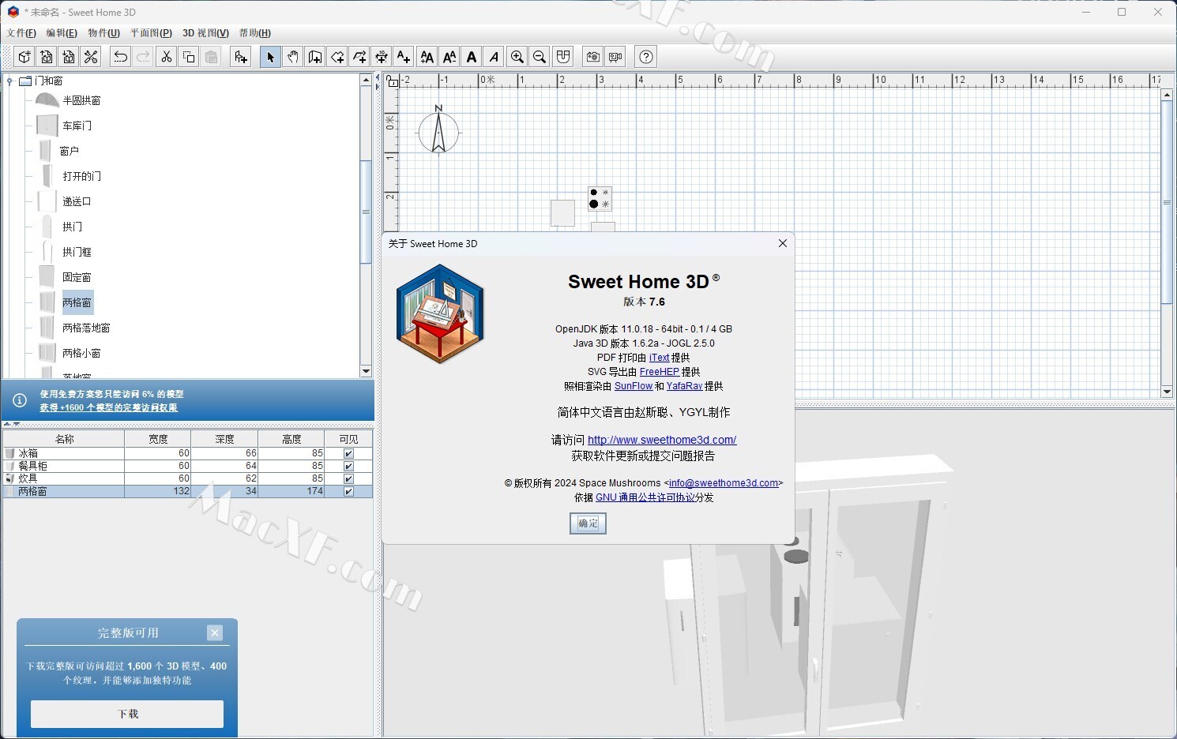The width and height of the screenshot is (1177, 739).
Task: Click the Redo arrow icon
Action: (143, 57)
